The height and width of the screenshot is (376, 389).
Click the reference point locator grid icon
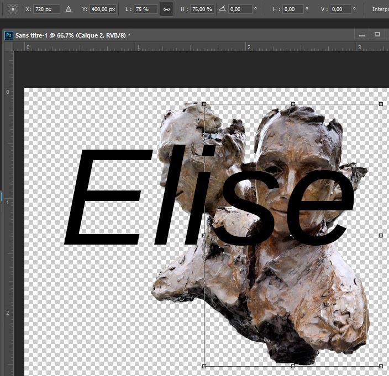point(13,9)
